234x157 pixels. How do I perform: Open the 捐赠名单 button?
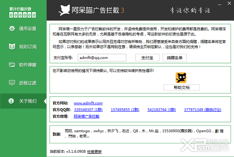[x=175, y=58]
